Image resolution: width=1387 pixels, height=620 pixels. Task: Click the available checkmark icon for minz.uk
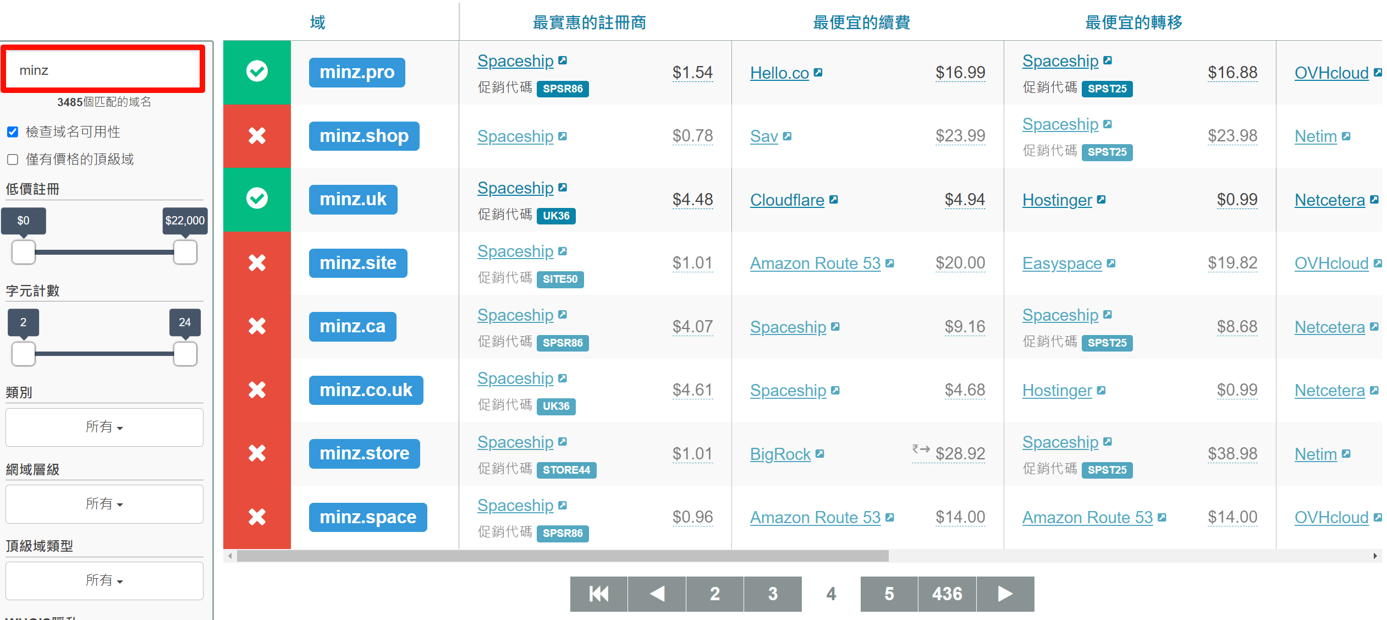257,199
